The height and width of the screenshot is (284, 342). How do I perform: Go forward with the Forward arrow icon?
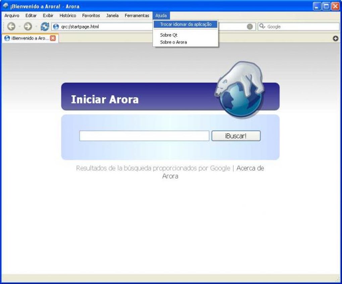point(28,26)
